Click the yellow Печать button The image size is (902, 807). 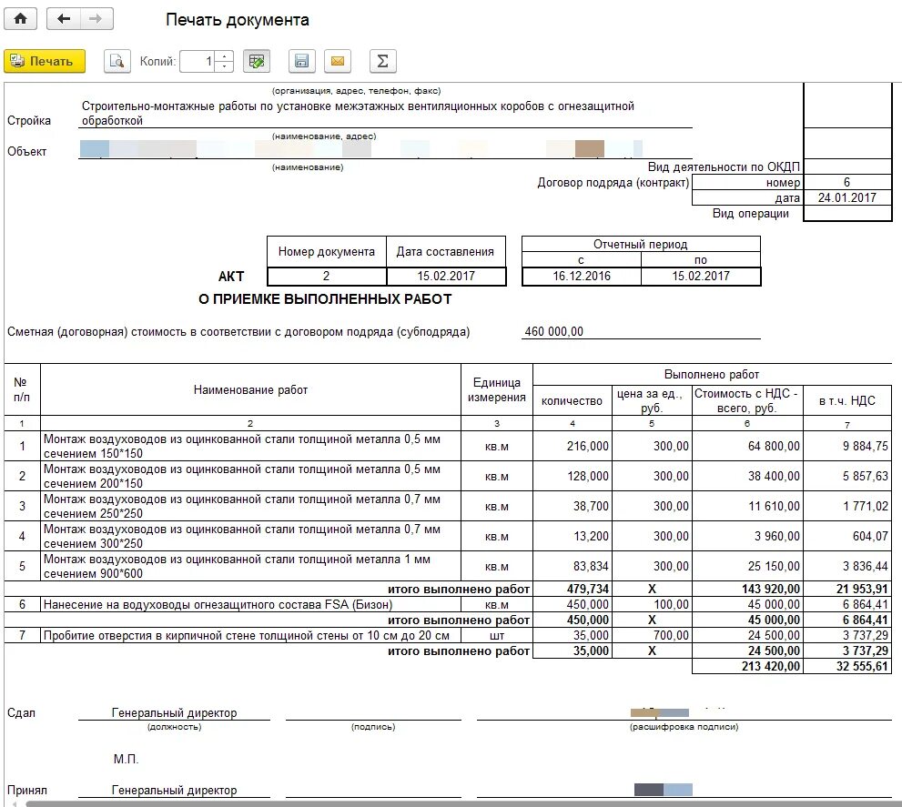(x=45, y=61)
